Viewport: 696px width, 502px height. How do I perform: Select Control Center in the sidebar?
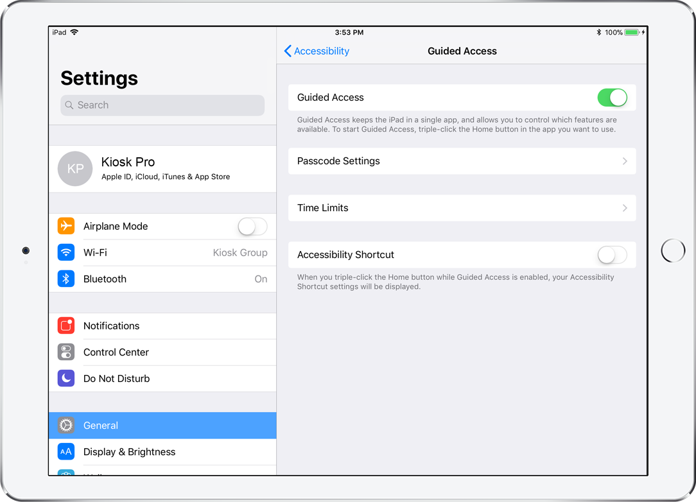(162, 352)
